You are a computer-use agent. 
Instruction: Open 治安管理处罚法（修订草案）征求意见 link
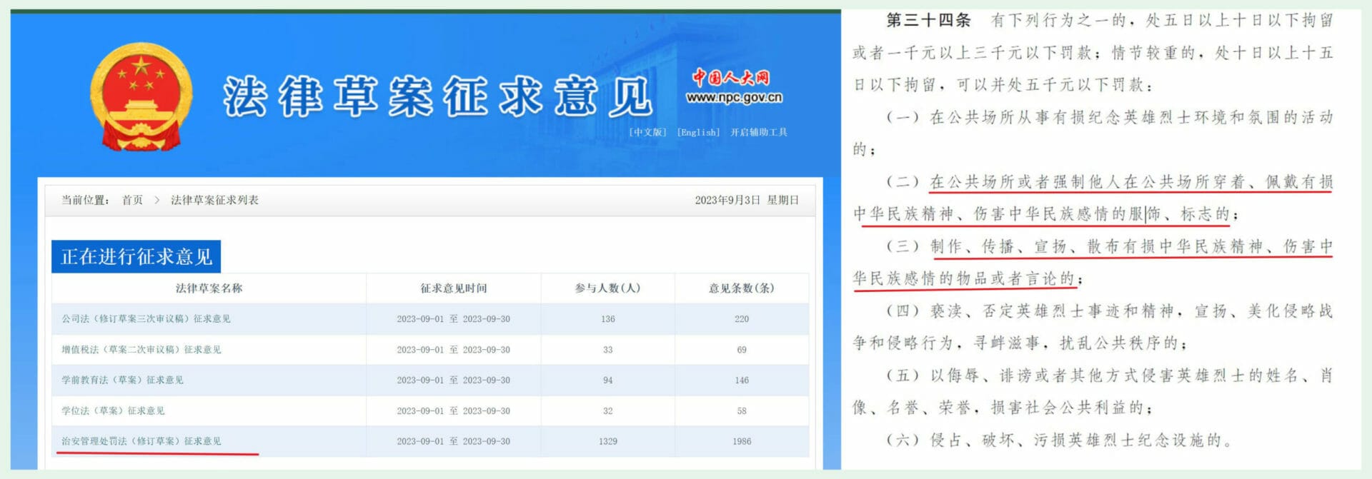[141, 441]
